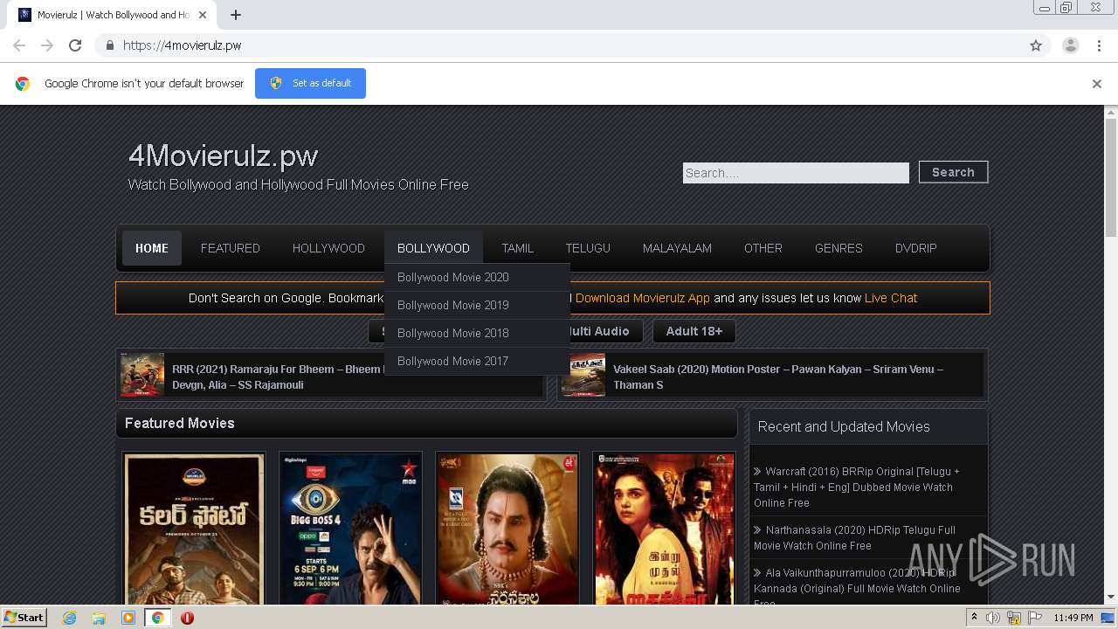
Task: Choose Bollywood Movie 2018 submenu entry
Action: point(477,333)
